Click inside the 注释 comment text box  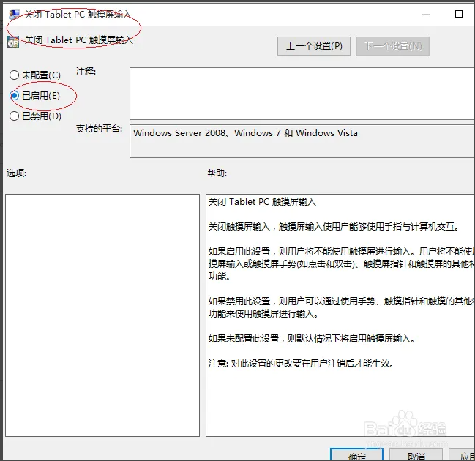point(300,93)
